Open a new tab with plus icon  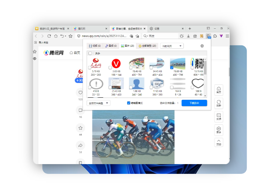click(190, 29)
